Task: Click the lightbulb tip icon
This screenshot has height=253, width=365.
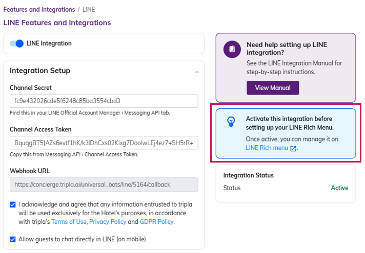Action: point(231,122)
